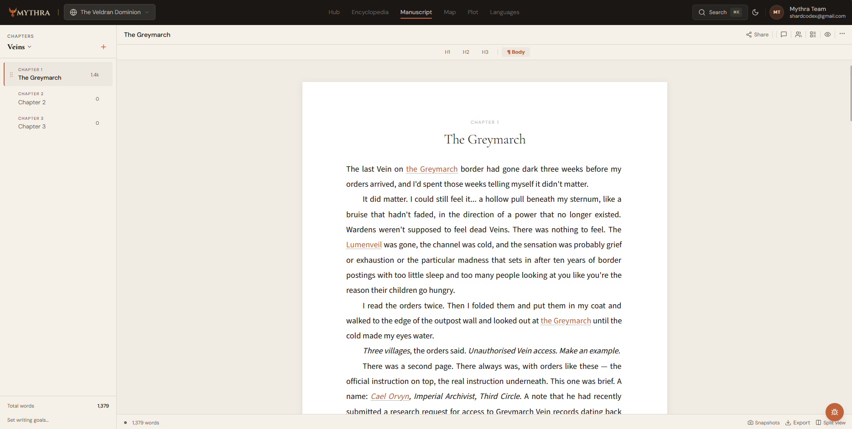This screenshot has width=852, height=429.
Task: Open The Veldran Dominion world dropdown
Action: point(109,12)
